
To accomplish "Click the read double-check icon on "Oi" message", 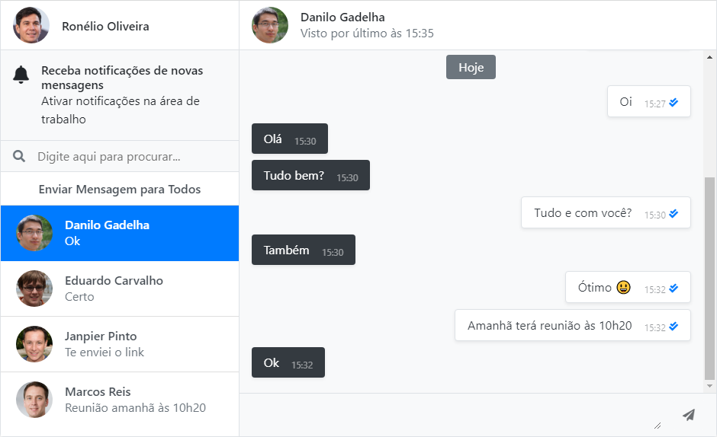I will click(674, 103).
